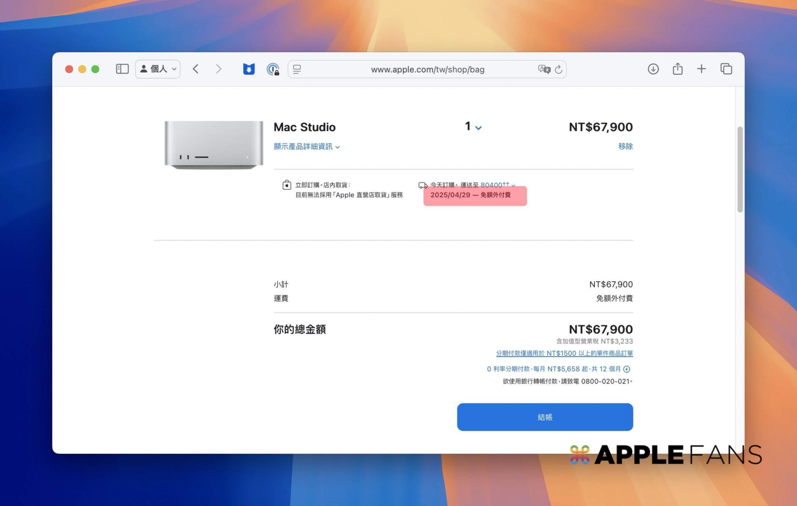The image size is (797, 506).
Task: Open a new tab
Action: 701,69
